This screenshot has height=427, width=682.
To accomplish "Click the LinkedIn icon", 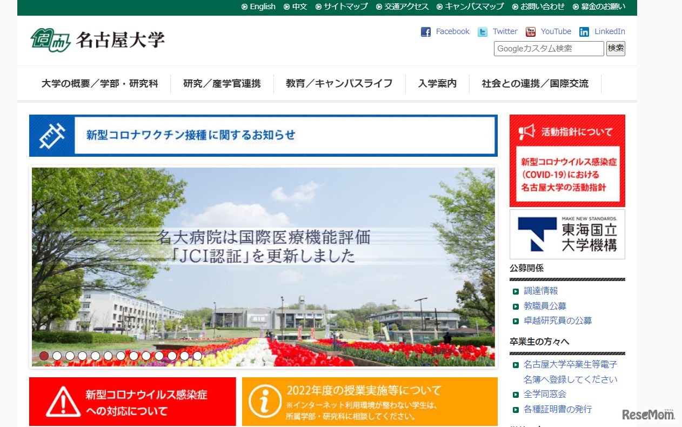I will pos(584,31).
